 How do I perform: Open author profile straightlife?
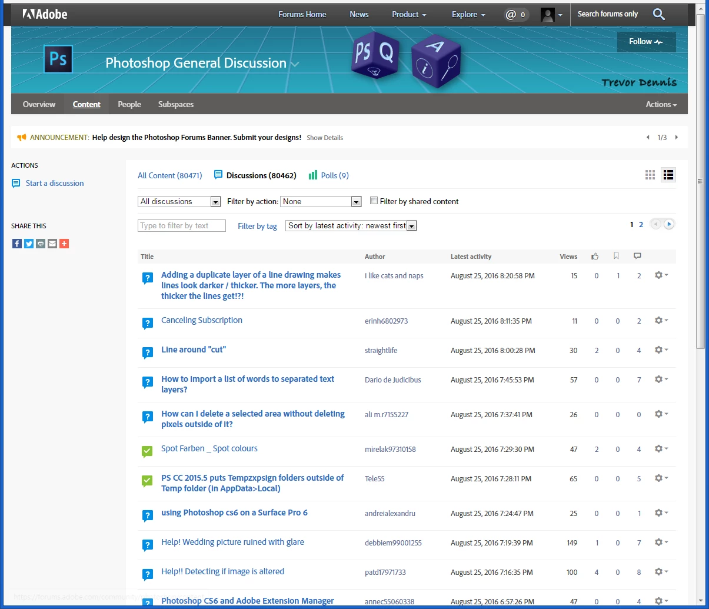click(x=381, y=351)
